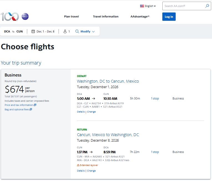212x181 pixels.
Task: Click the Modify search link
Action: coord(85,31)
